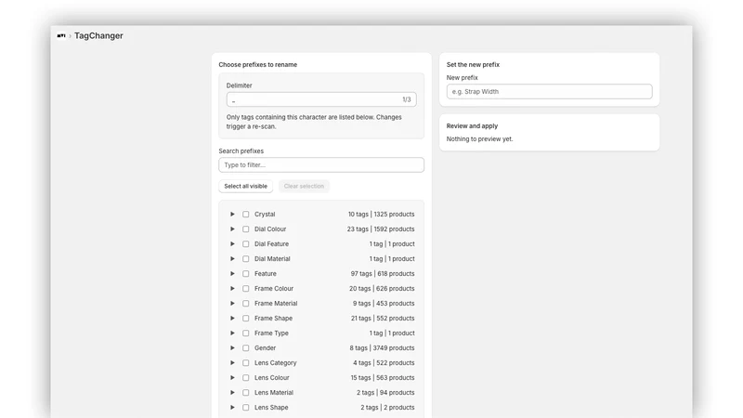Select the Lens Shape checkbox
743x418 pixels.
click(245, 408)
